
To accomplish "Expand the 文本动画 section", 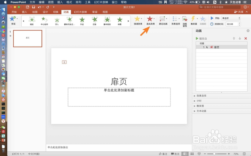I will 200,111.
